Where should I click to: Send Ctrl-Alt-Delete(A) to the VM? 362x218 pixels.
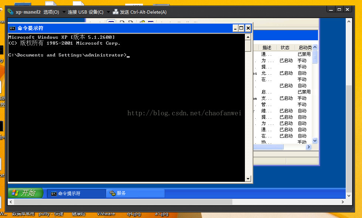click(x=143, y=12)
